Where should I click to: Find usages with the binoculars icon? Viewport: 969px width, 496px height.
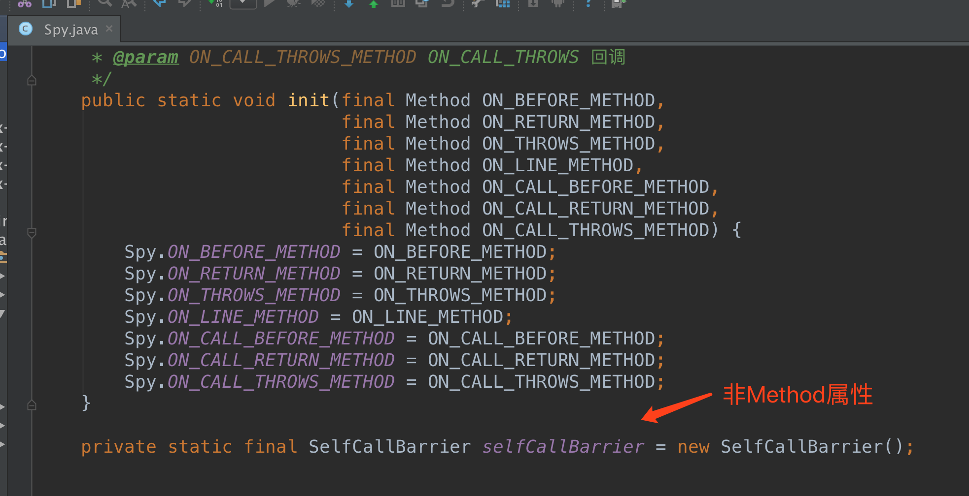click(25, 4)
